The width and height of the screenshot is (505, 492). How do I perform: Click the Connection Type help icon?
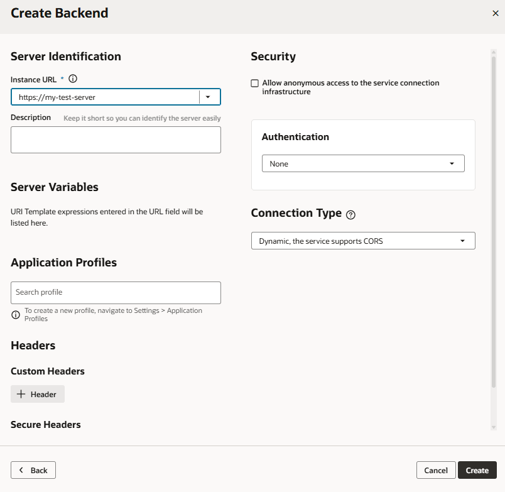click(349, 214)
